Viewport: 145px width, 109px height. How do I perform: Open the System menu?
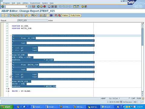click(x=45, y=3)
